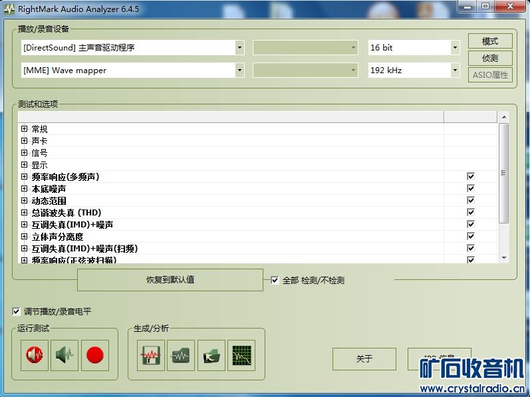Screen dimensions: 530x397
Task: Generate test WAV file icon
Action: 151,355
